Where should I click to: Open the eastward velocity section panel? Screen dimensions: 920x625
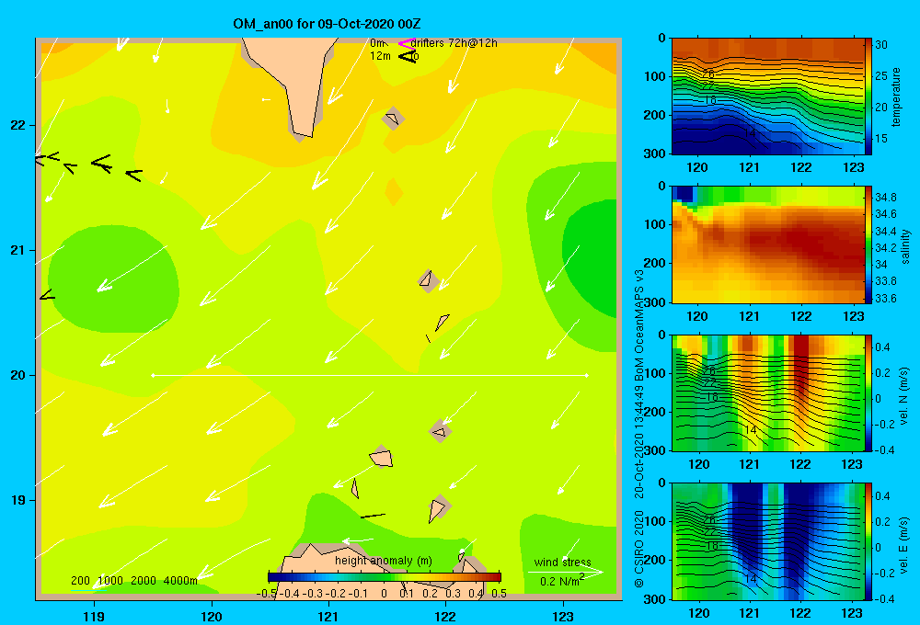(767, 541)
